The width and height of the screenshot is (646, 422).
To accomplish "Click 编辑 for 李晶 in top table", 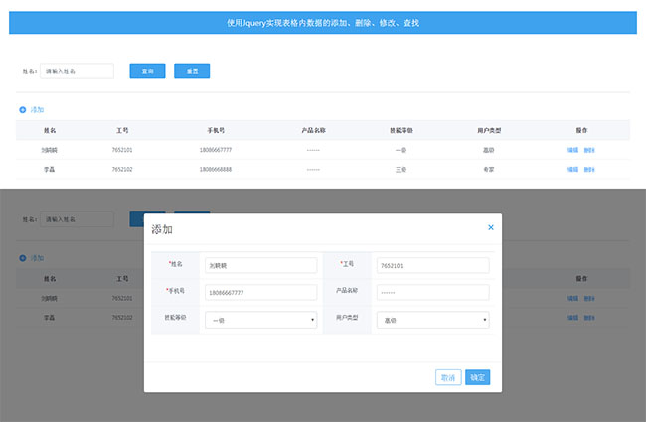I will click(572, 169).
